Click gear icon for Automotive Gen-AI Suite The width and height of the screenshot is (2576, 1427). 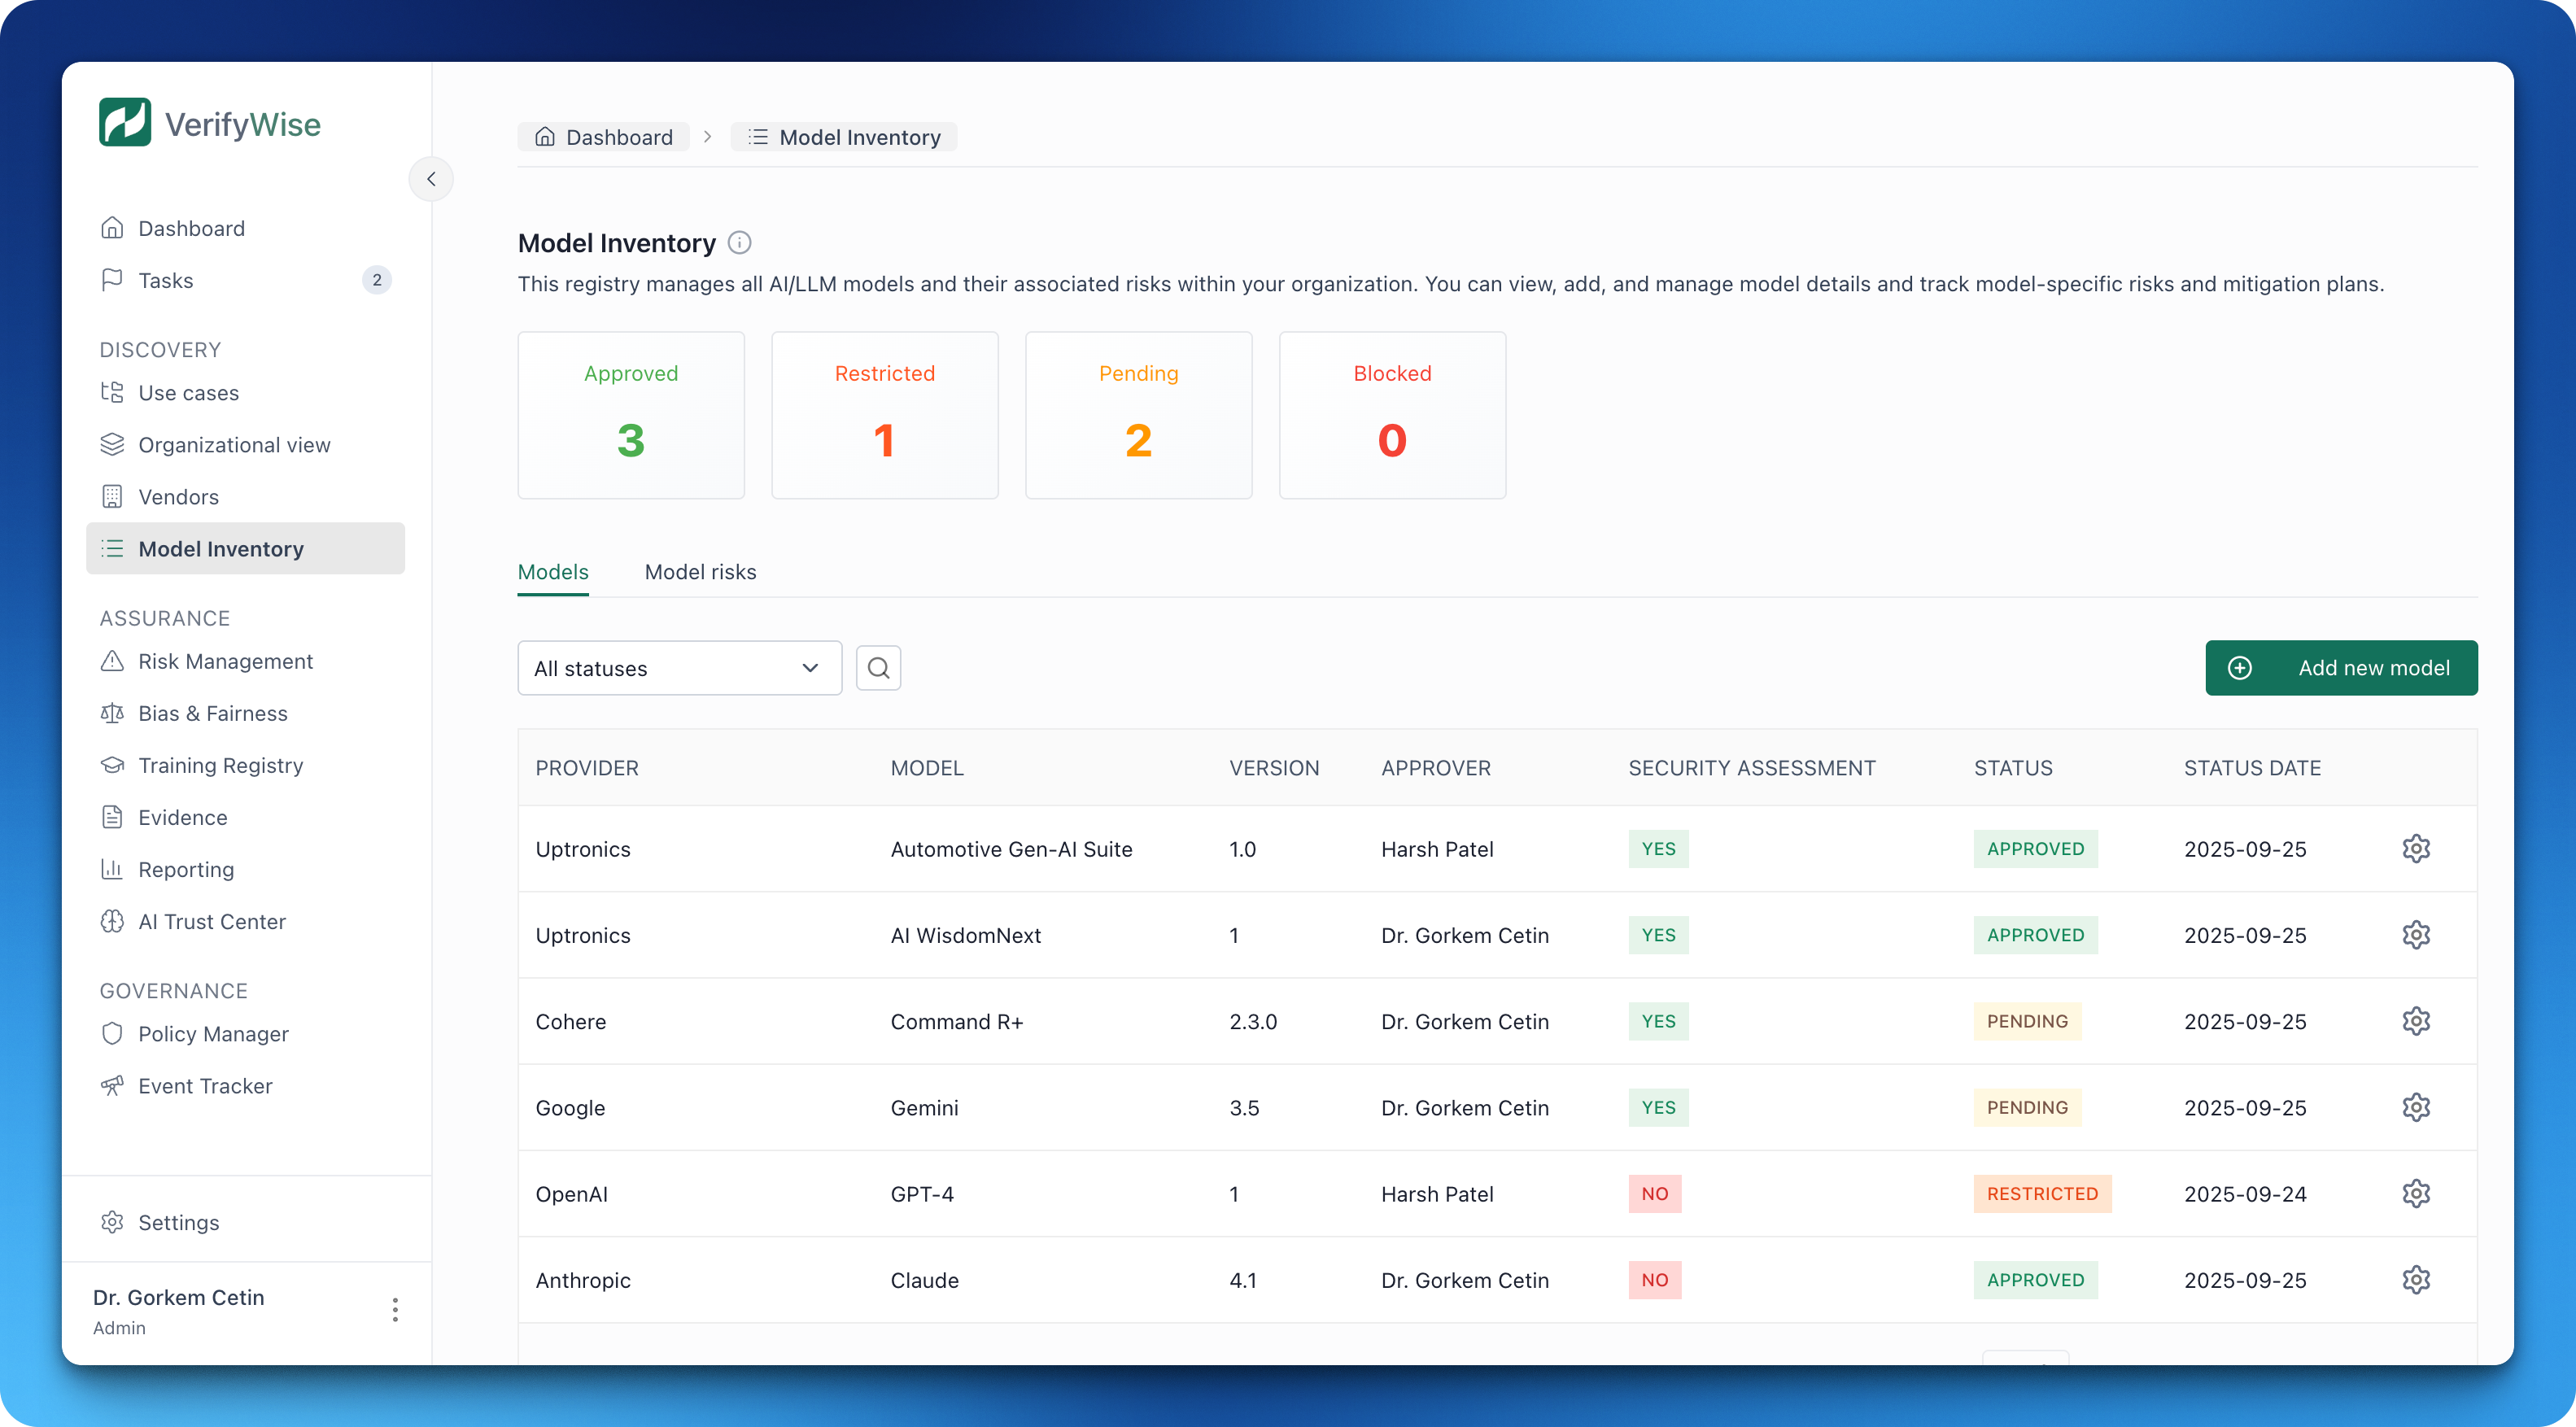tap(2416, 848)
